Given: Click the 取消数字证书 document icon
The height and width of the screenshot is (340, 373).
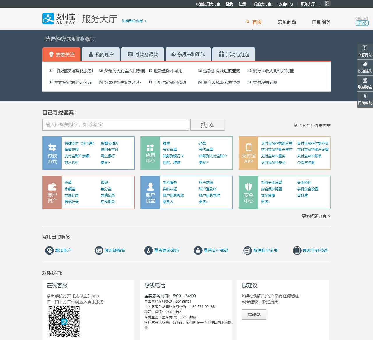Looking at the screenshot, I should coord(248,251).
